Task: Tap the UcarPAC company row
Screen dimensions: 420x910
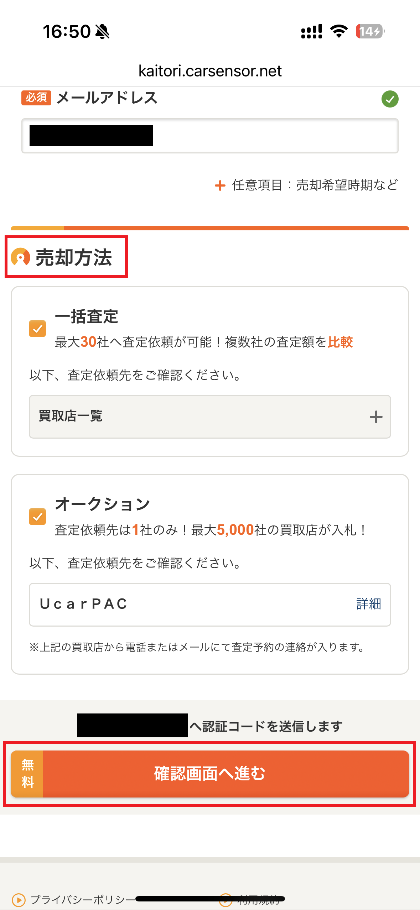Action: tap(178, 604)
